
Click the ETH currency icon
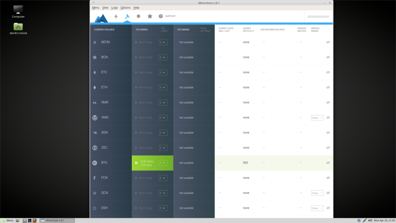click(95, 88)
